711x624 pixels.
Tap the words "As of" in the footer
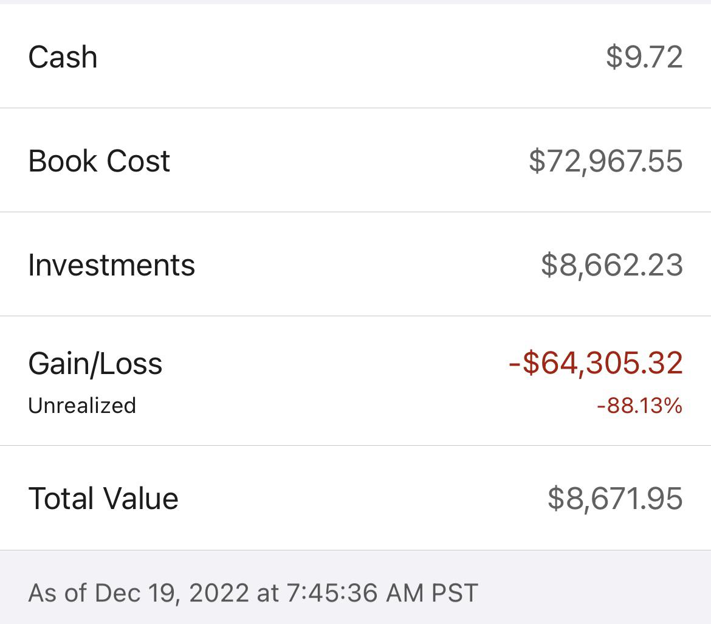click(x=58, y=593)
